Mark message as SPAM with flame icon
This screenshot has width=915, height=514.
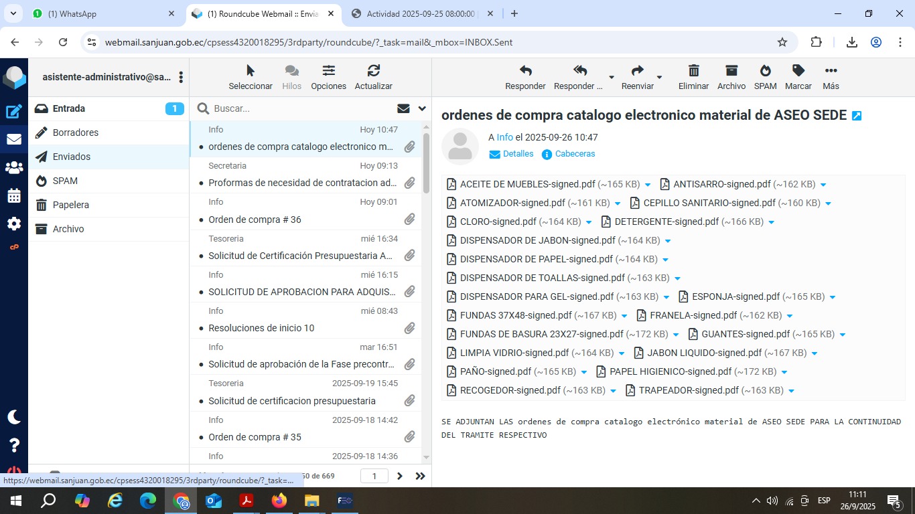coord(765,71)
